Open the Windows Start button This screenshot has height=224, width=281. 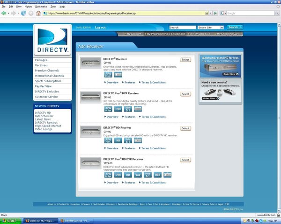(x=10, y=221)
